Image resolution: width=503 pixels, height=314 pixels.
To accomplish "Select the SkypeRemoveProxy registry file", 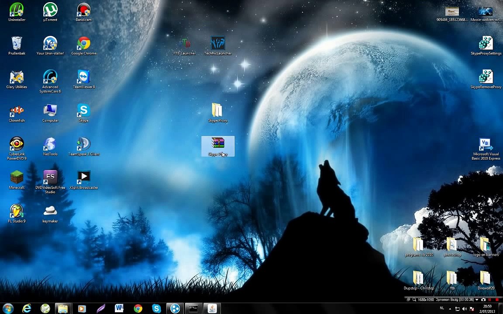I will 486,79.
